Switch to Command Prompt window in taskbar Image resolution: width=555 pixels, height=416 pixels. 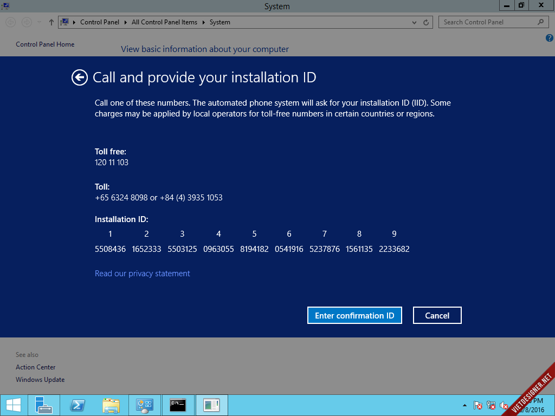(x=178, y=405)
